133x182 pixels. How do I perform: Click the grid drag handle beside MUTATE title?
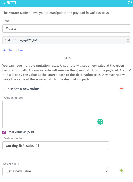pyautogui.click(x=3, y=2)
